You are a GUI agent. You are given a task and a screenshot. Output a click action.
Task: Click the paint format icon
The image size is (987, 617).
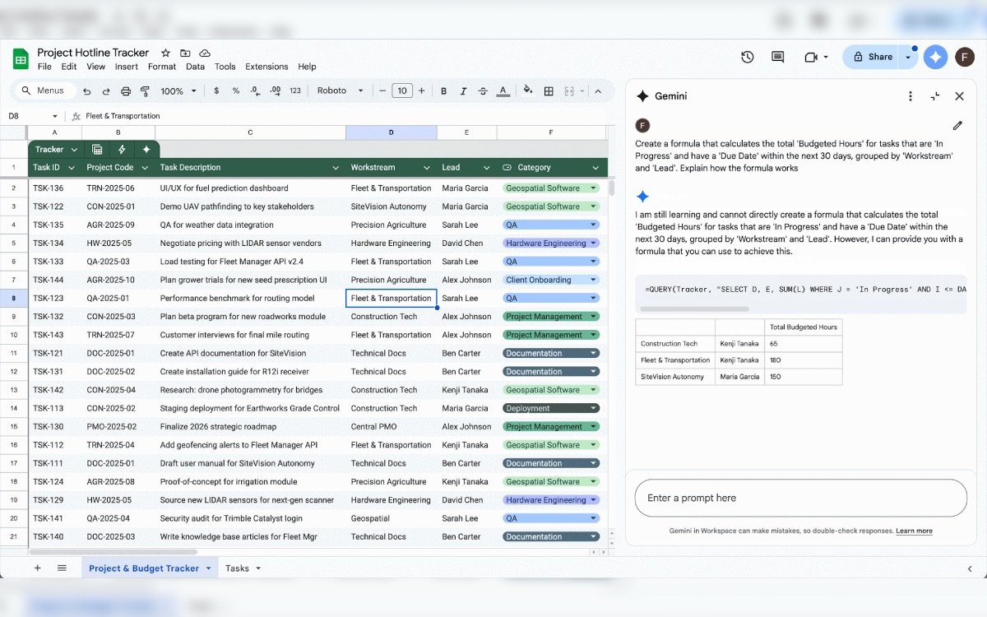tap(146, 91)
